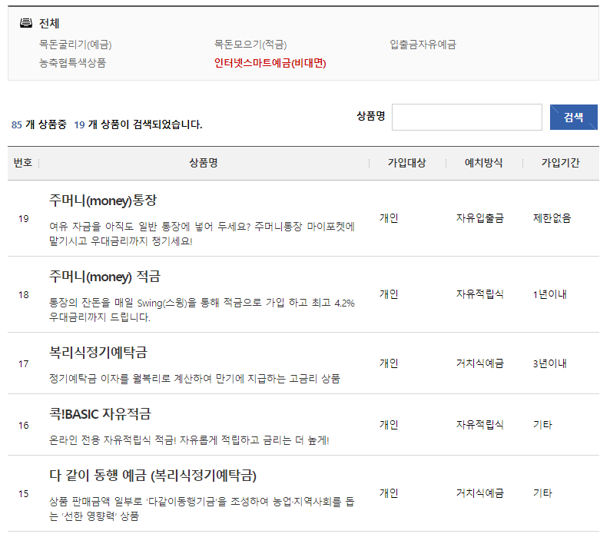Click the 상품명 label beside search box
Screen dimensions: 610x534
click(x=371, y=116)
